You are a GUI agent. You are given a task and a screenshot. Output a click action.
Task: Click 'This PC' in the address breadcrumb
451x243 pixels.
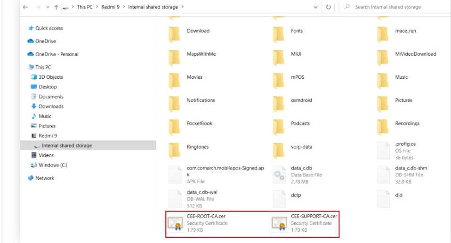point(85,7)
